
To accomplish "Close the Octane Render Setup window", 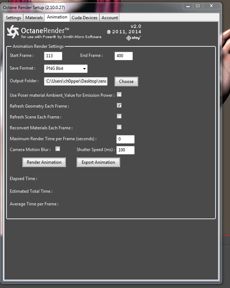I will (211, 6).
